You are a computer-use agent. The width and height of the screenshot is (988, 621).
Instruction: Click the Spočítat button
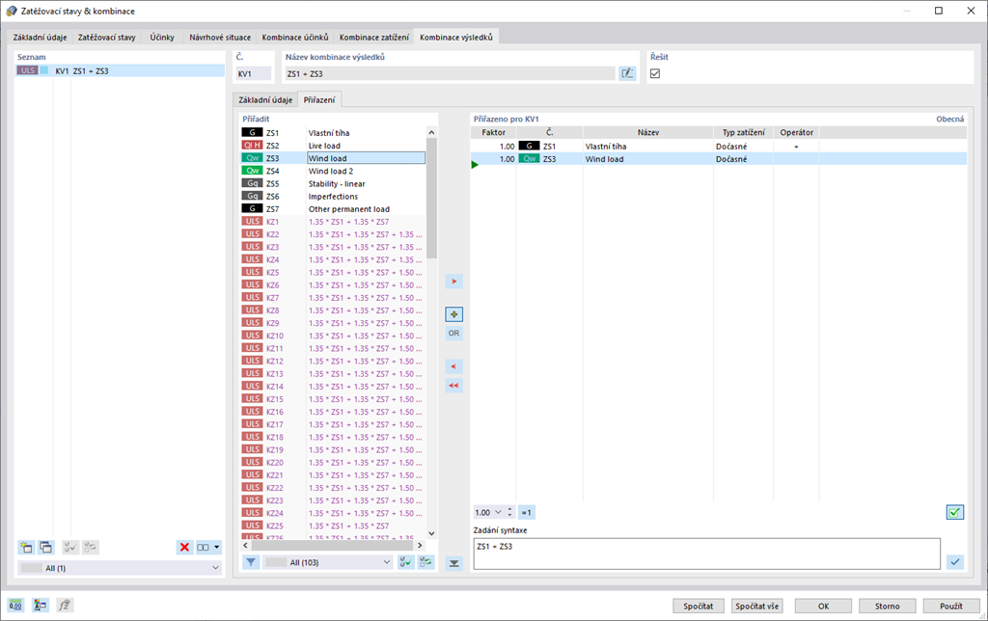(699, 606)
